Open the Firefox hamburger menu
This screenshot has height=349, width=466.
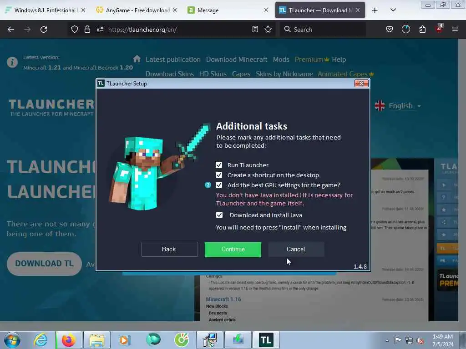click(x=455, y=30)
